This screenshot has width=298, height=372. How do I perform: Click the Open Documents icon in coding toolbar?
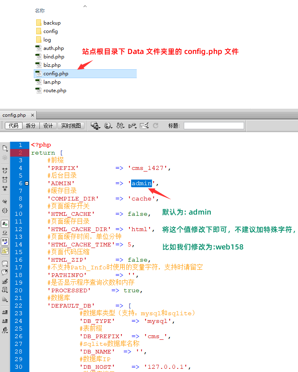pyautogui.click(x=5, y=148)
